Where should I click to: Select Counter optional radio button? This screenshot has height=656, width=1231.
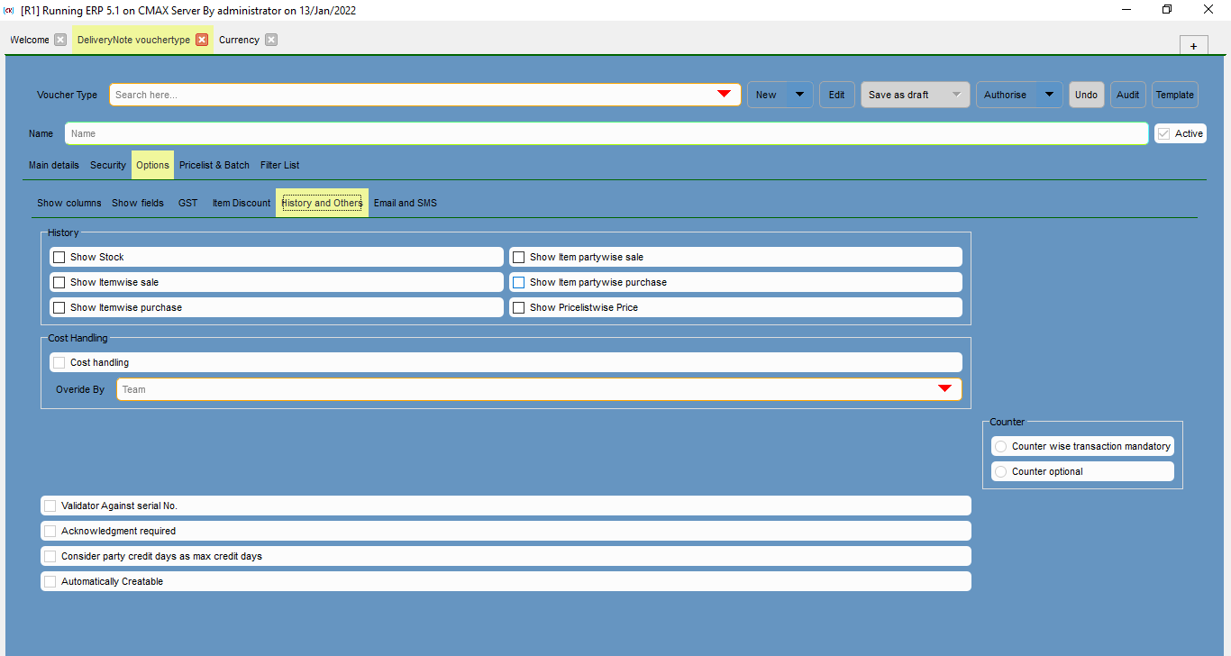coord(1000,471)
